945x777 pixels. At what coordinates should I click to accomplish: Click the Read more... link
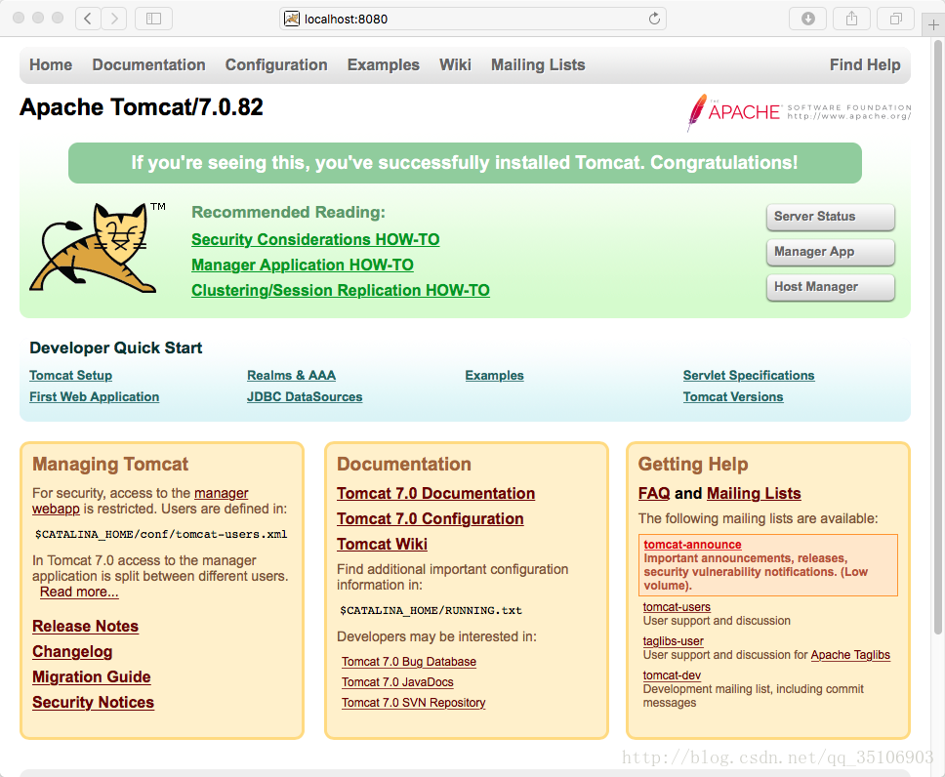[79, 592]
